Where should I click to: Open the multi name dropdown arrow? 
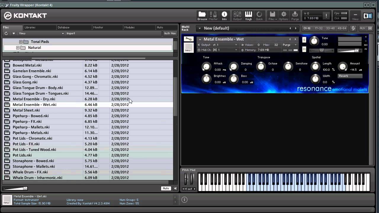[x=200, y=28]
